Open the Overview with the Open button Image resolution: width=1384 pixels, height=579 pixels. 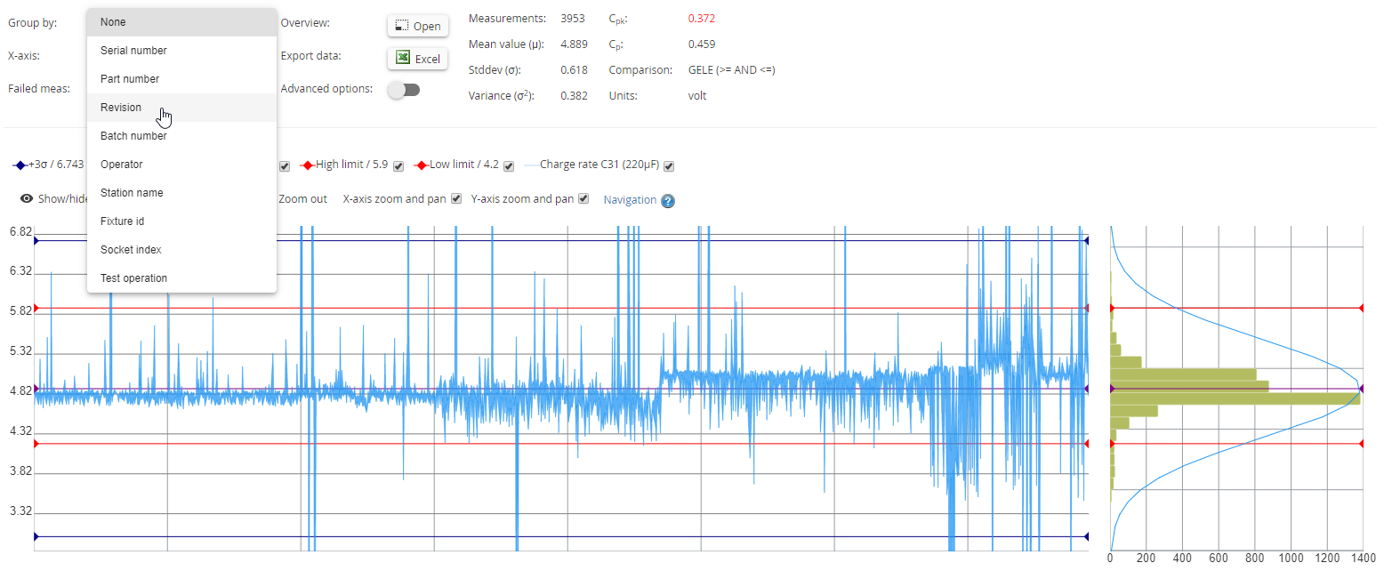pyautogui.click(x=417, y=26)
